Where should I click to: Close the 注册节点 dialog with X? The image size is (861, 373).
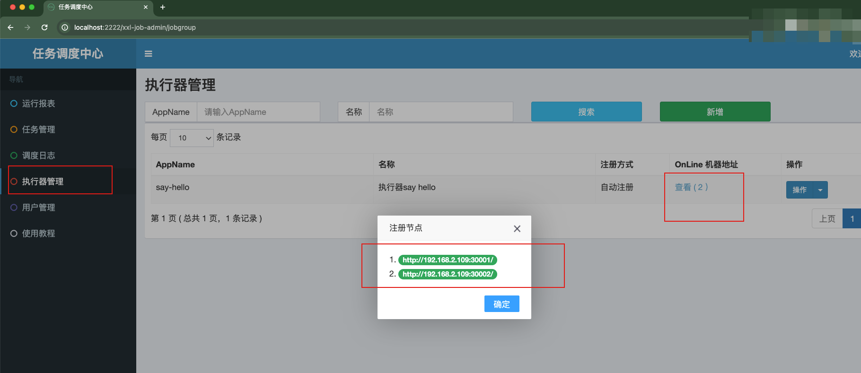tap(517, 228)
